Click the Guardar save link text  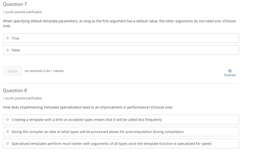tap(230, 75)
